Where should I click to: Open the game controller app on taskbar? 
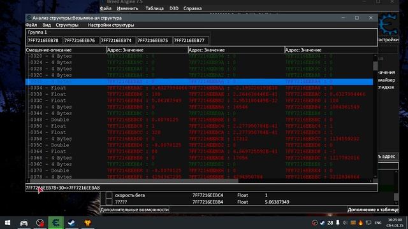coord(24,223)
